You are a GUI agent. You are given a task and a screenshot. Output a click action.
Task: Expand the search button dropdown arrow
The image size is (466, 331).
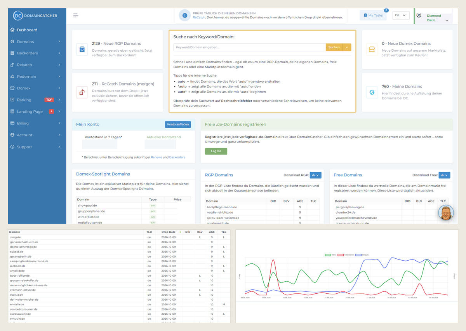click(x=347, y=47)
